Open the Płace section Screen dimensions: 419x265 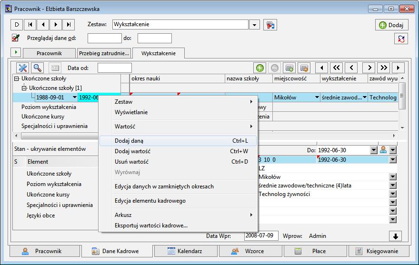315,251
